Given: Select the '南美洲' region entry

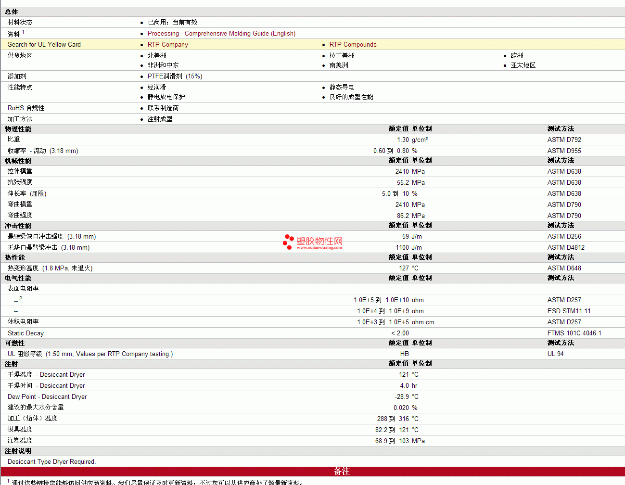Looking at the screenshot, I should 339,65.
